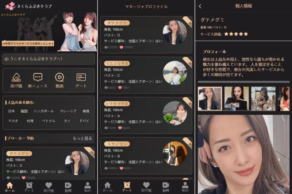The width and height of the screenshot is (292, 194).
Task: Select the 投げ銭 tipping icon above popular cities
Action: click(16, 77)
